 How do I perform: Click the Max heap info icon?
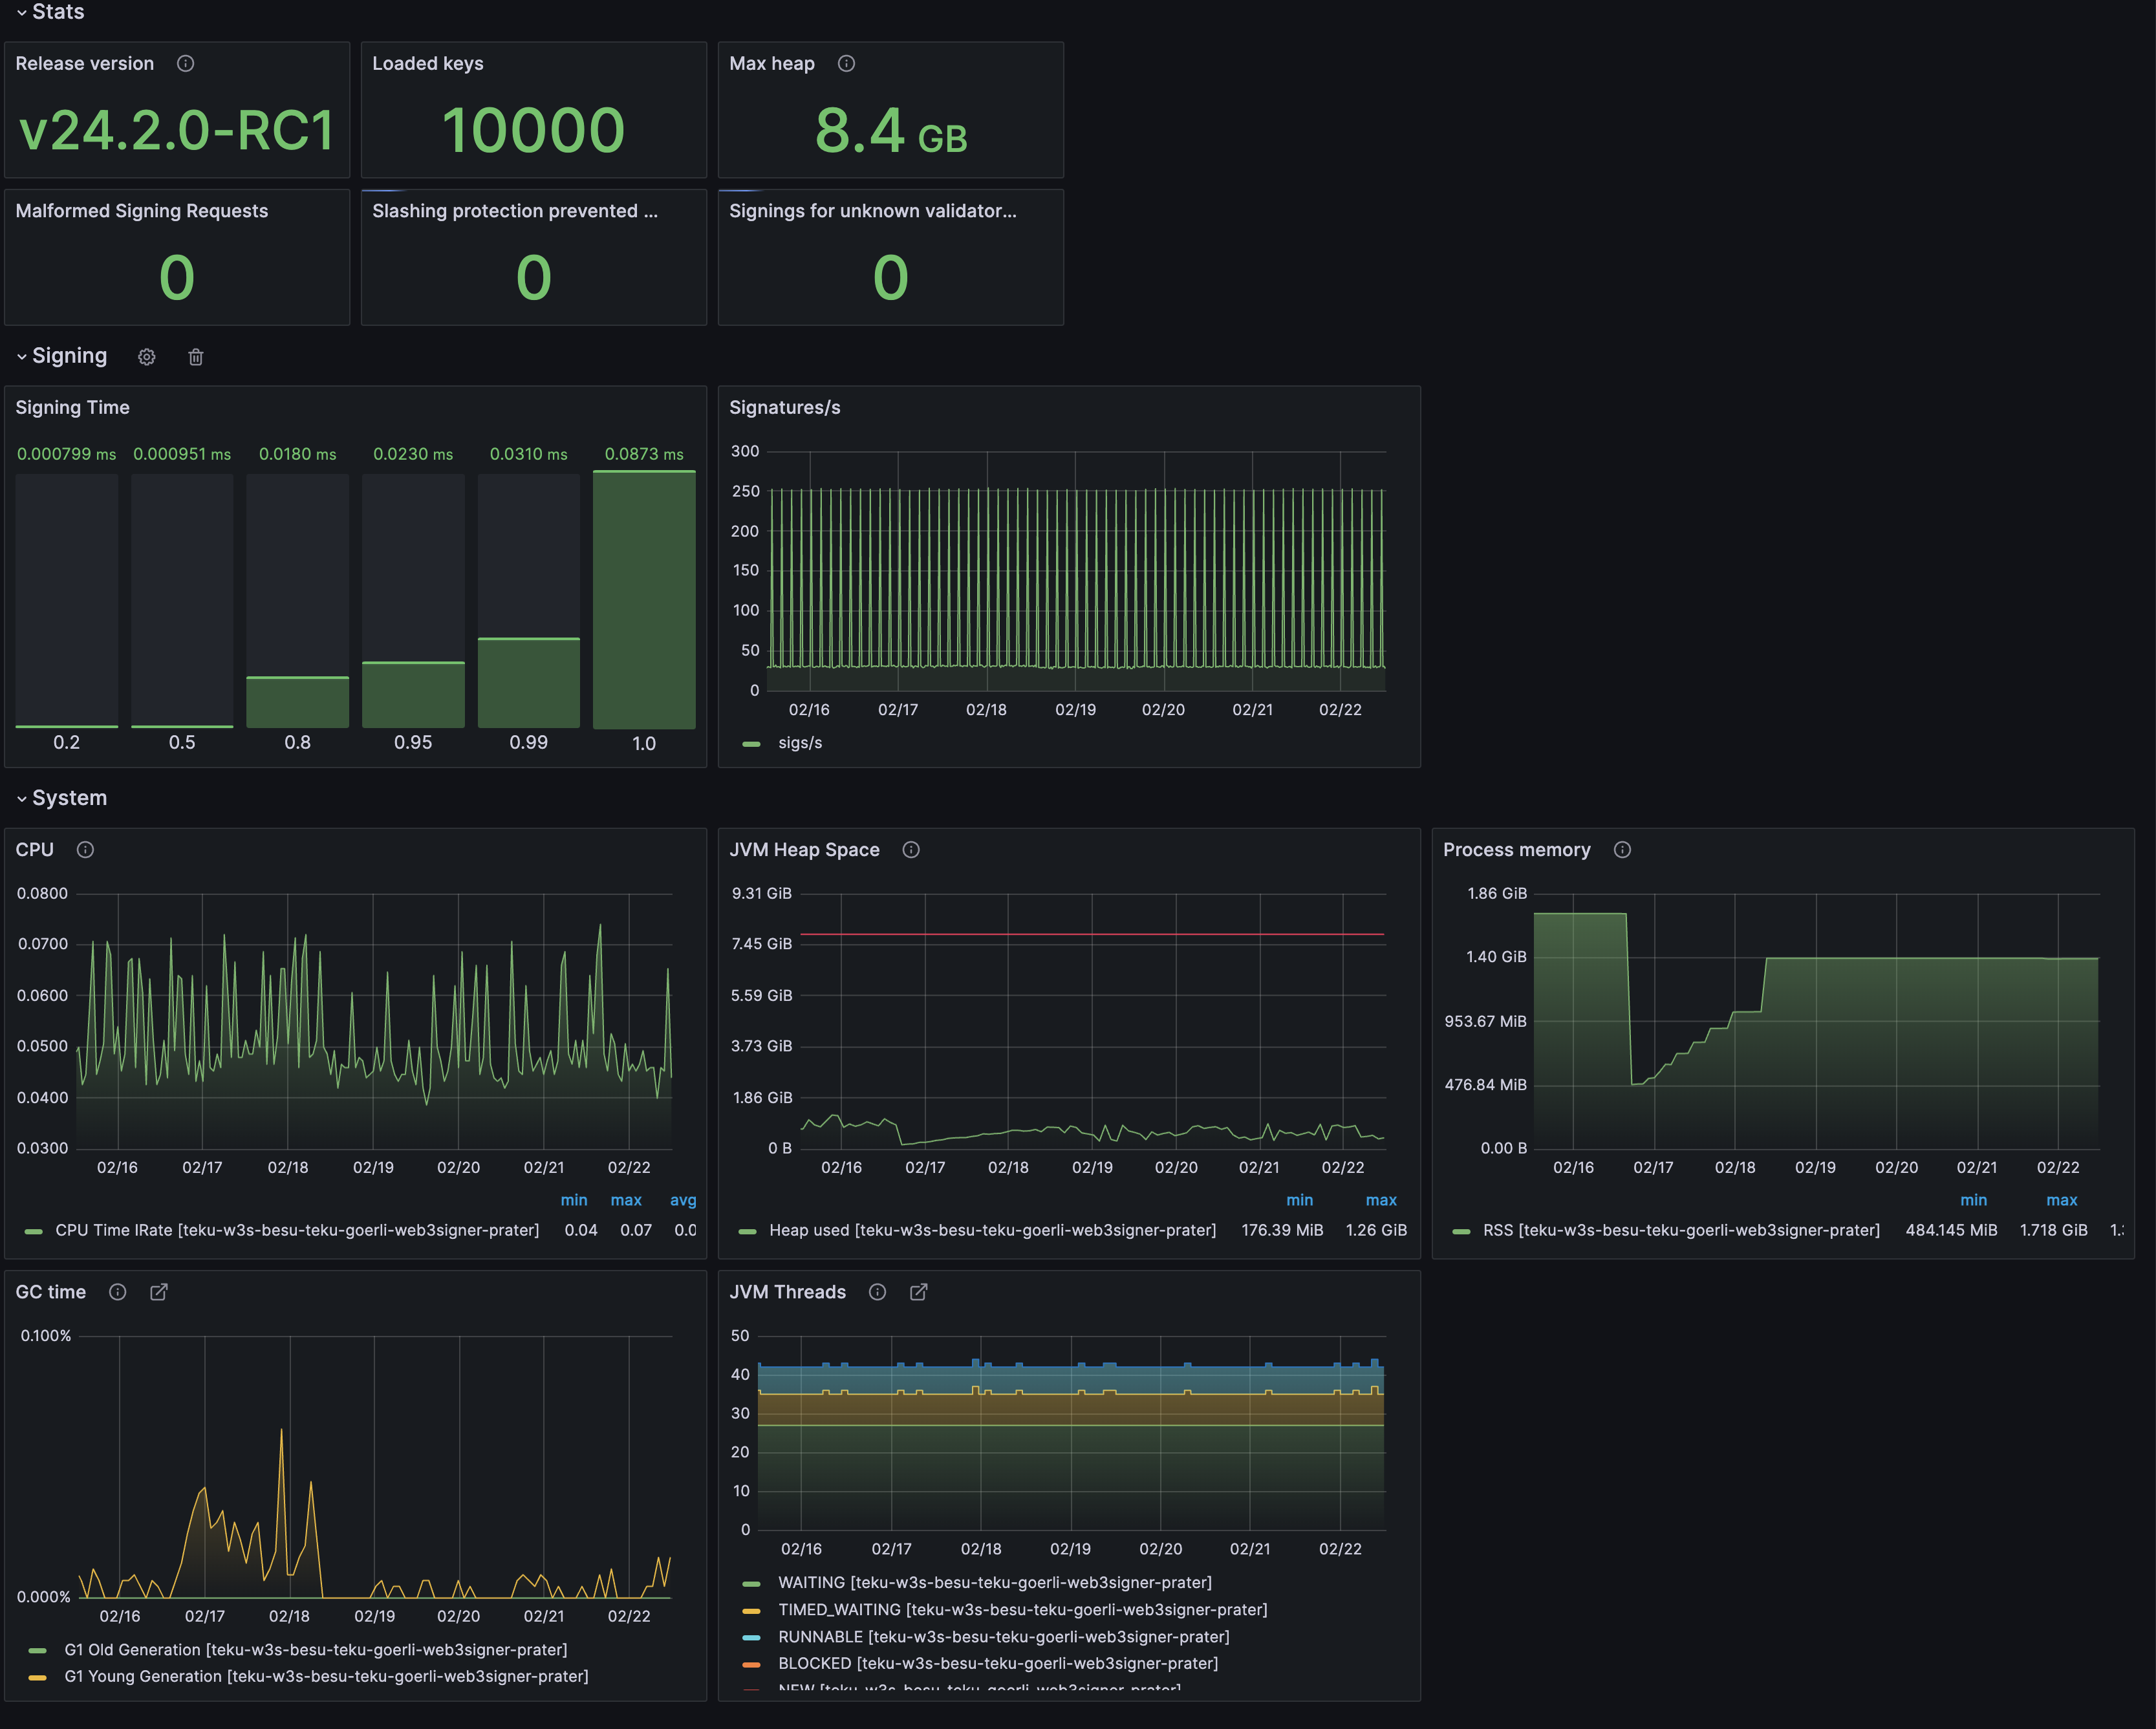tap(846, 63)
